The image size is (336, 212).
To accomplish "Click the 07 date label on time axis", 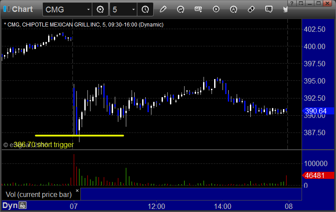I will (73, 206).
